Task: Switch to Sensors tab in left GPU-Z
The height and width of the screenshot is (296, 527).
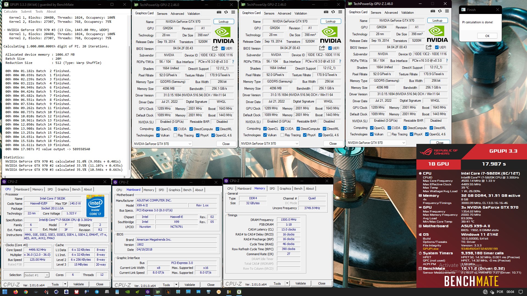Action: tap(162, 14)
